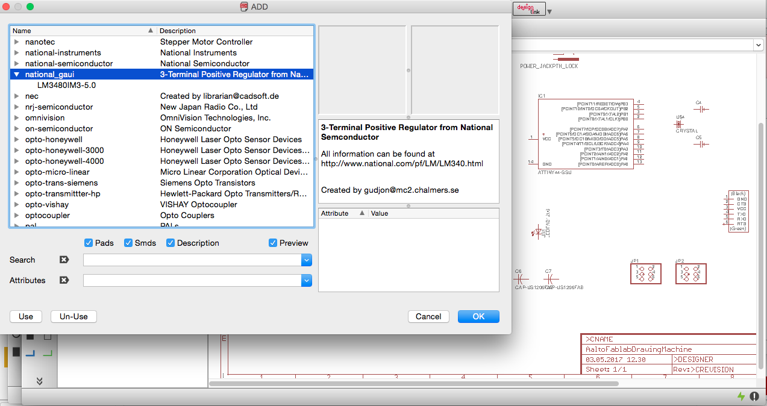Select the JP2 header symbol in schematic
This screenshot has width=767, height=406.
(690, 273)
